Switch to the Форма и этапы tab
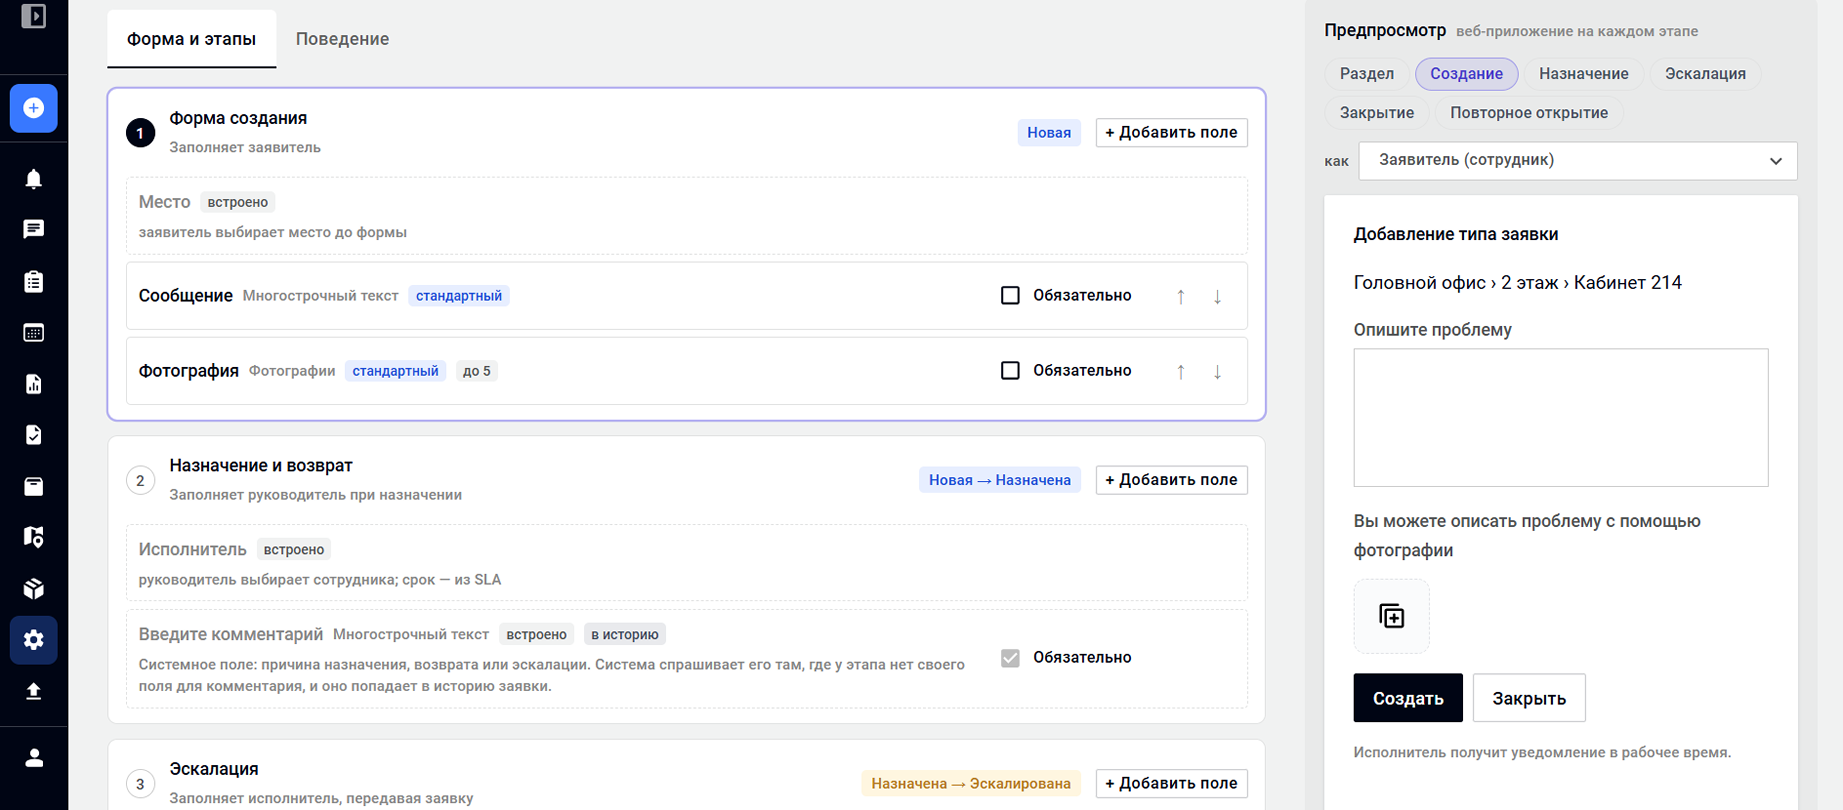Screen dimensions: 1843x810 coord(191,39)
